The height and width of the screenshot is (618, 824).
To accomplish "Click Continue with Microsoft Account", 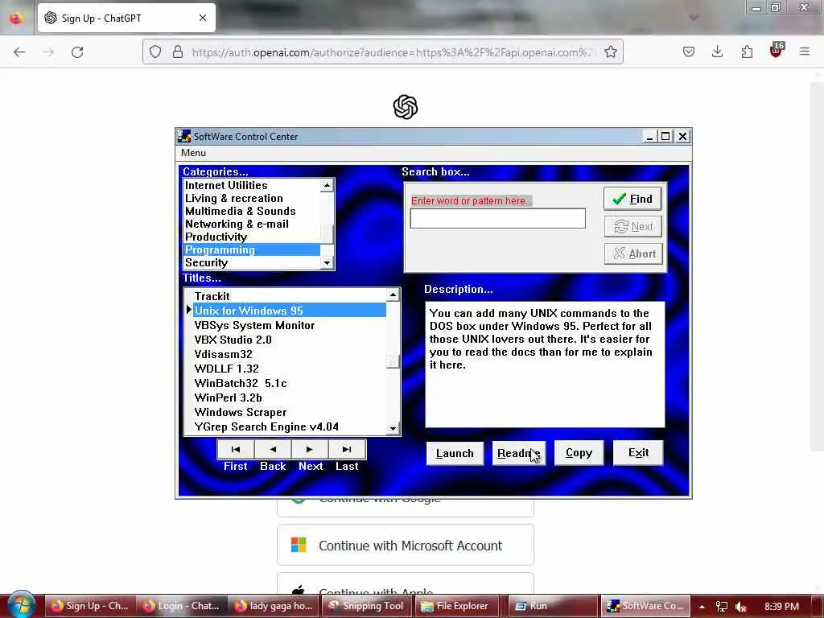I will click(406, 546).
